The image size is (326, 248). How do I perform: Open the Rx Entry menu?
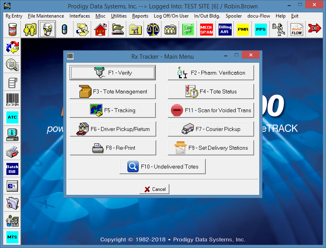(14, 16)
